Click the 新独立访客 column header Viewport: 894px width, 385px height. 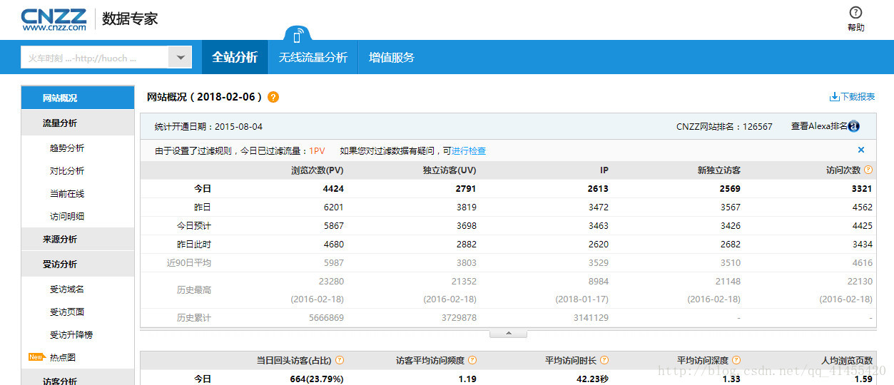[718, 170]
